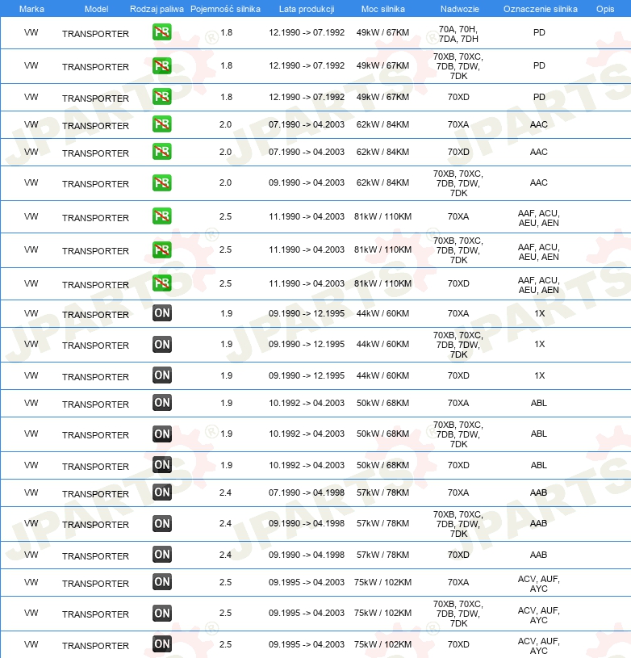The width and height of the screenshot is (631, 658).
Task: Click the Oznaczenie silnika column header
Action: 540,9
